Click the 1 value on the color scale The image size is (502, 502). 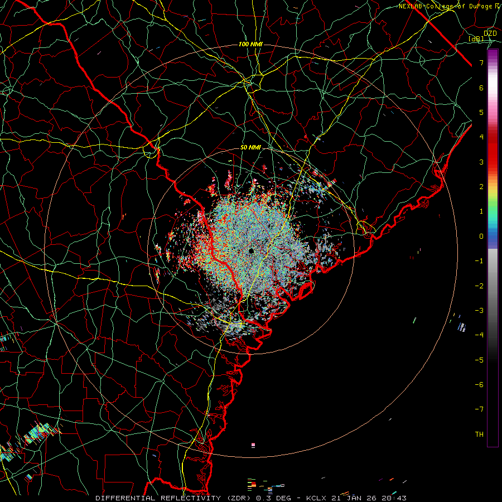coord(481,211)
